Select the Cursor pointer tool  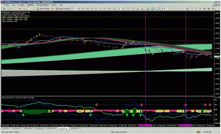[164, 9]
